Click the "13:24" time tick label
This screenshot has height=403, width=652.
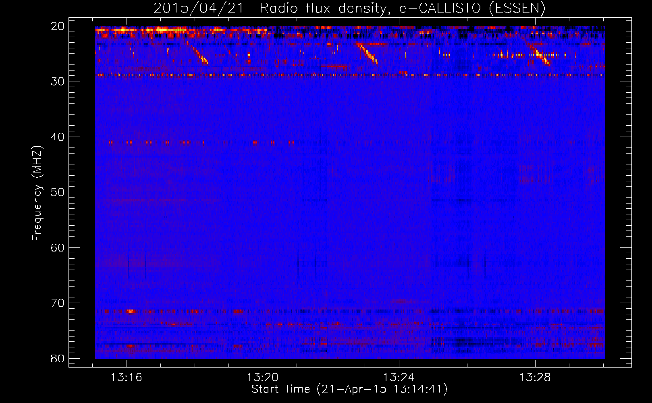(399, 378)
